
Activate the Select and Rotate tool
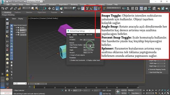click(x=53, y=8)
